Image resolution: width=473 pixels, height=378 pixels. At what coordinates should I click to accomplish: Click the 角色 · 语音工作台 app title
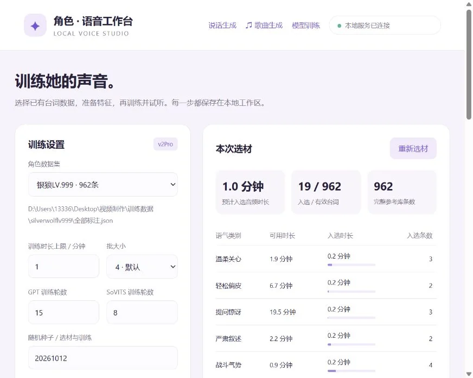coord(93,21)
